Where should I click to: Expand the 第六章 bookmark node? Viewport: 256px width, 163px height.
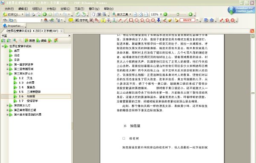point(7,114)
